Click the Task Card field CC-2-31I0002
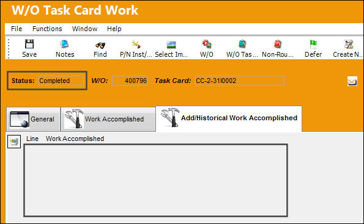Screen dimensions: 364x224 point(240,81)
